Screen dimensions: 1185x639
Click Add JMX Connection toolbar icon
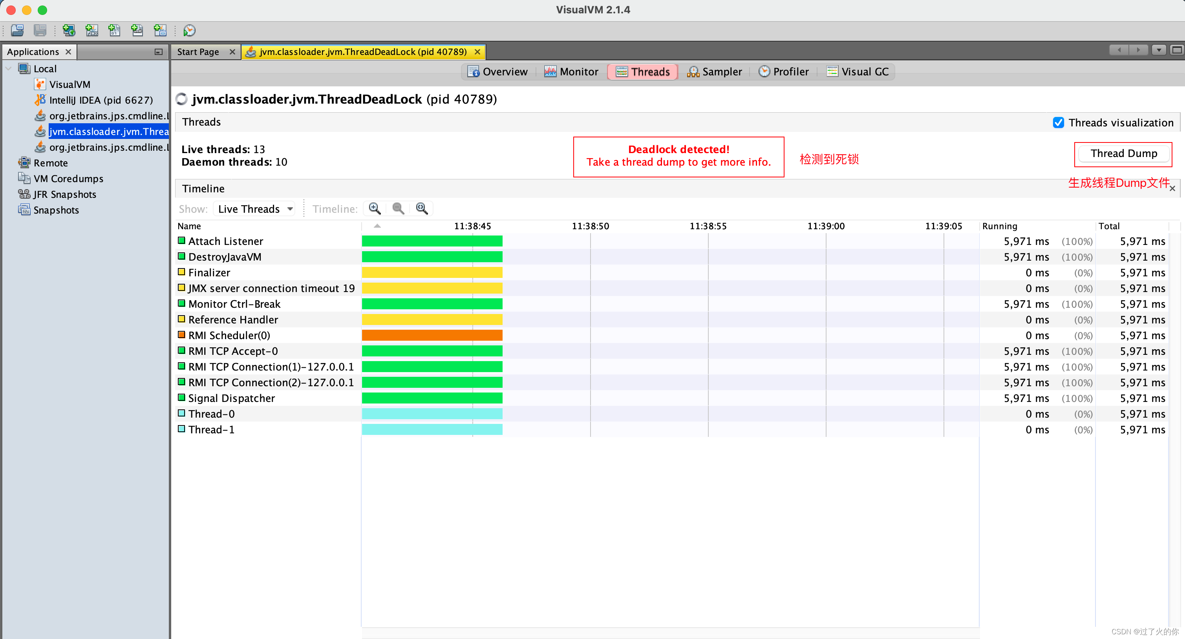pyautogui.click(x=91, y=30)
